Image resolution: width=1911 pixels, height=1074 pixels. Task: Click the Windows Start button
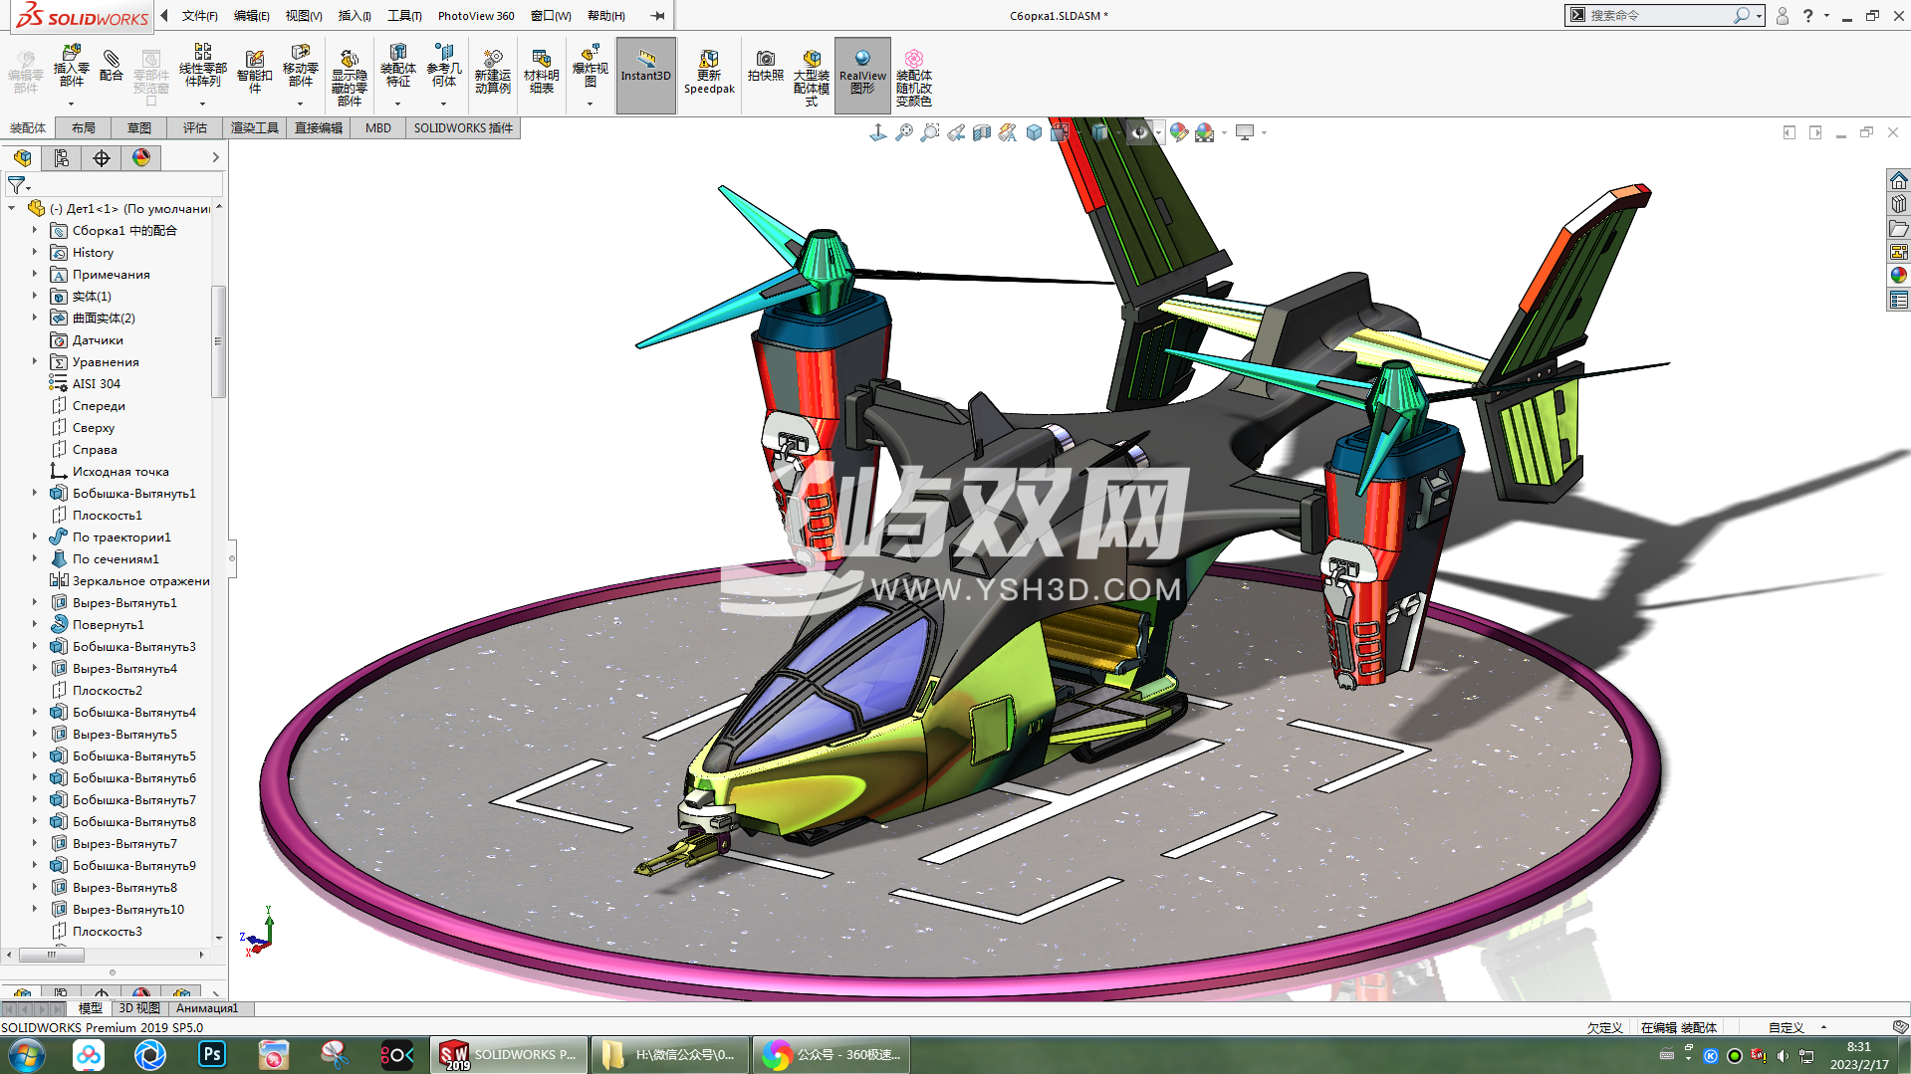point(27,1055)
